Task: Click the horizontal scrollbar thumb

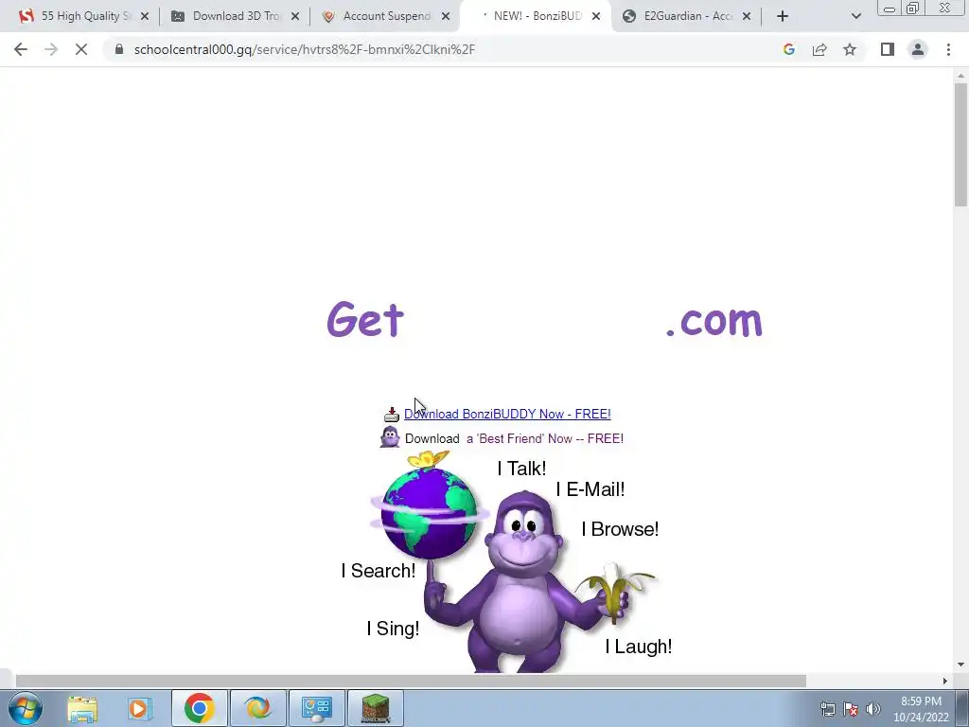Action: pos(411,681)
